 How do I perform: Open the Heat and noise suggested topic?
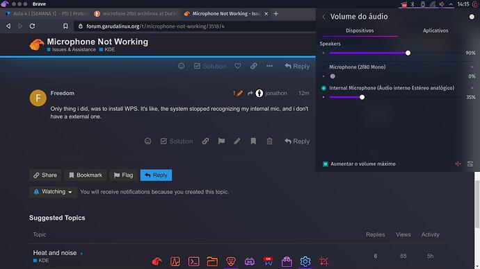(x=55, y=253)
